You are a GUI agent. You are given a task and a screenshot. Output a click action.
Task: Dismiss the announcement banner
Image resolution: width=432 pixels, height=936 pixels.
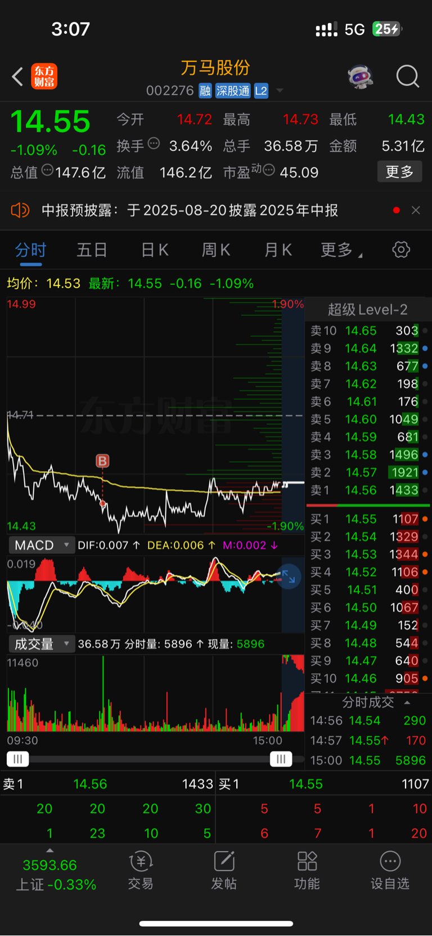416,210
